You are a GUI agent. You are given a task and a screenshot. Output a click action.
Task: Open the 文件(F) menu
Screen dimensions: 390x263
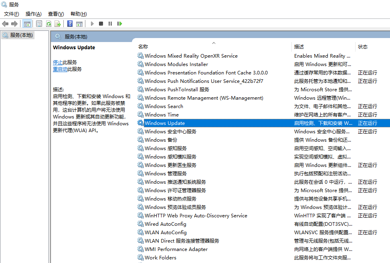pyautogui.click(x=12, y=14)
